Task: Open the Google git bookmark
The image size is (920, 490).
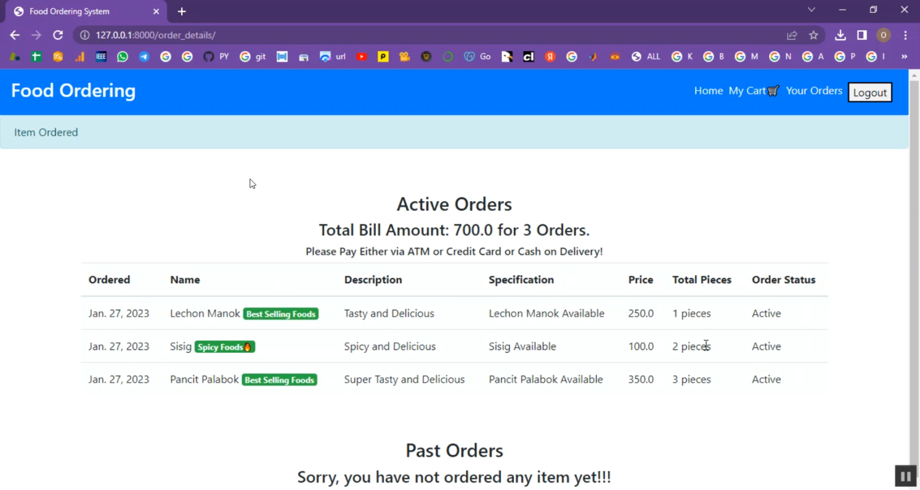Action: tap(253, 56)
